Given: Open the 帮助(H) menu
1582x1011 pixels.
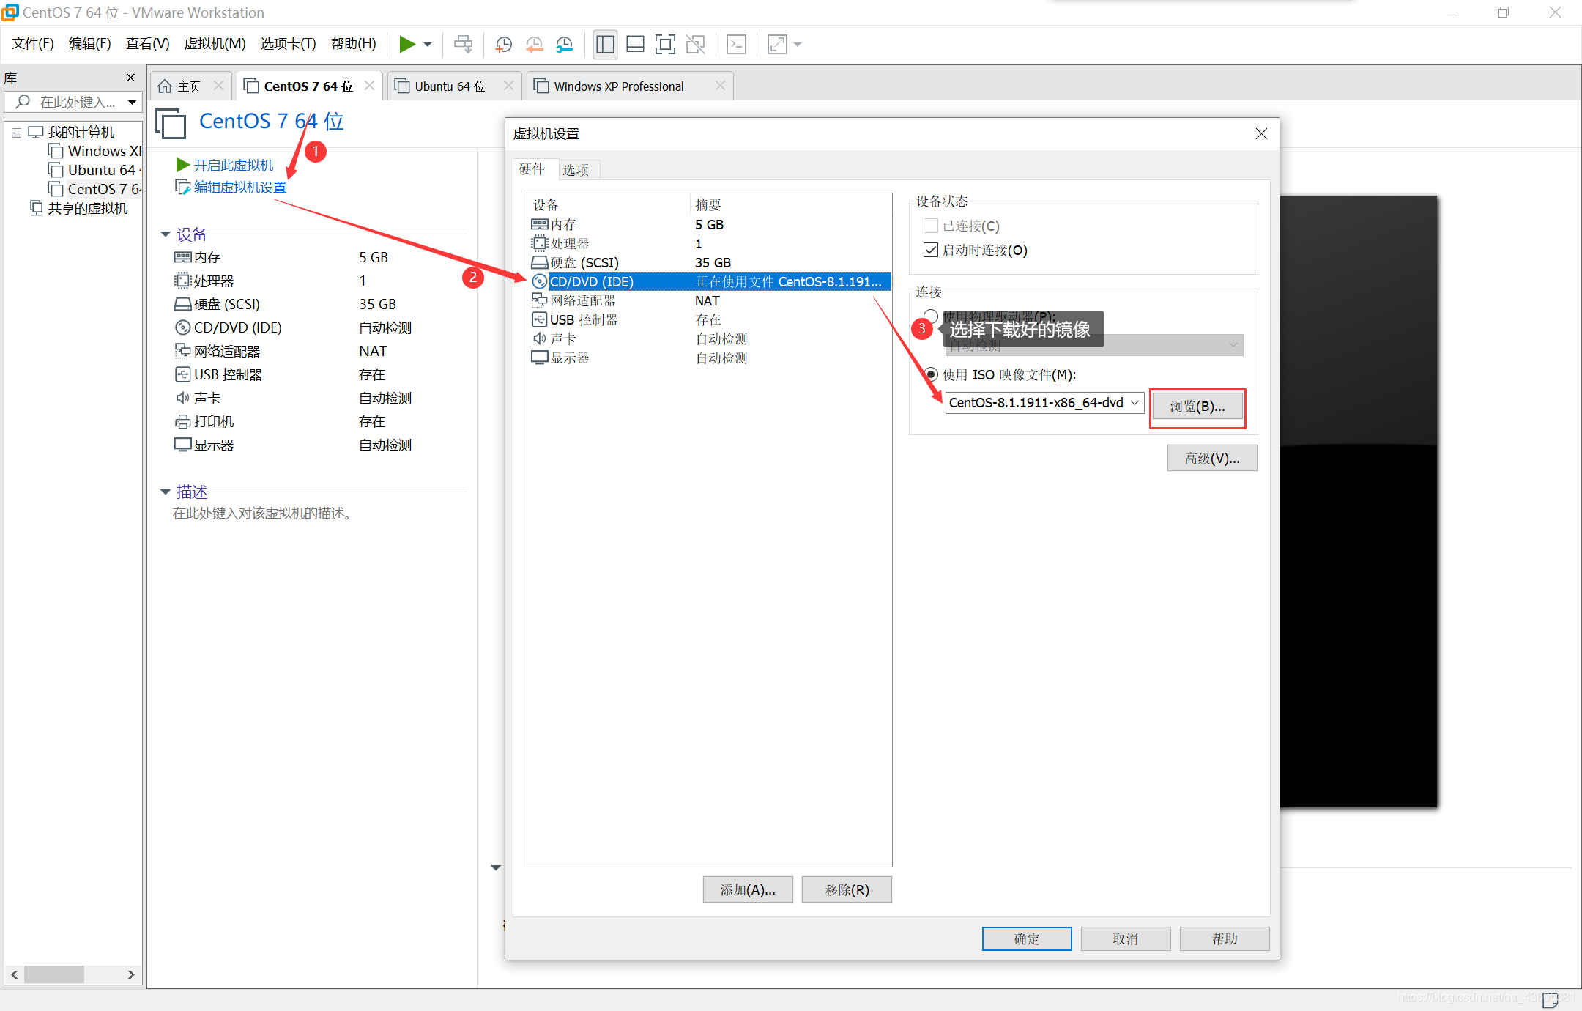Looking at the screenshot, I should [x=353, y=44].
